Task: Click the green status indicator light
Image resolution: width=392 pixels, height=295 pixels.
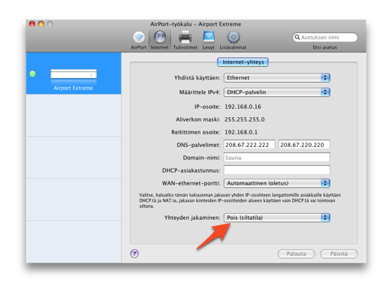Action: (32, 74)
